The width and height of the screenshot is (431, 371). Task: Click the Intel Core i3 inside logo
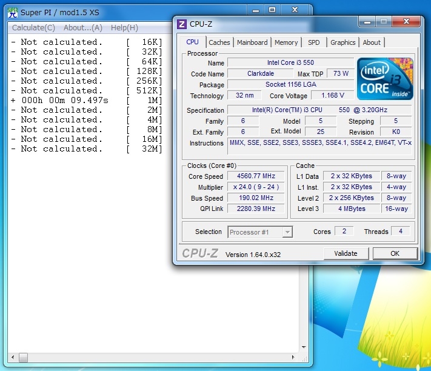point(385,79)
